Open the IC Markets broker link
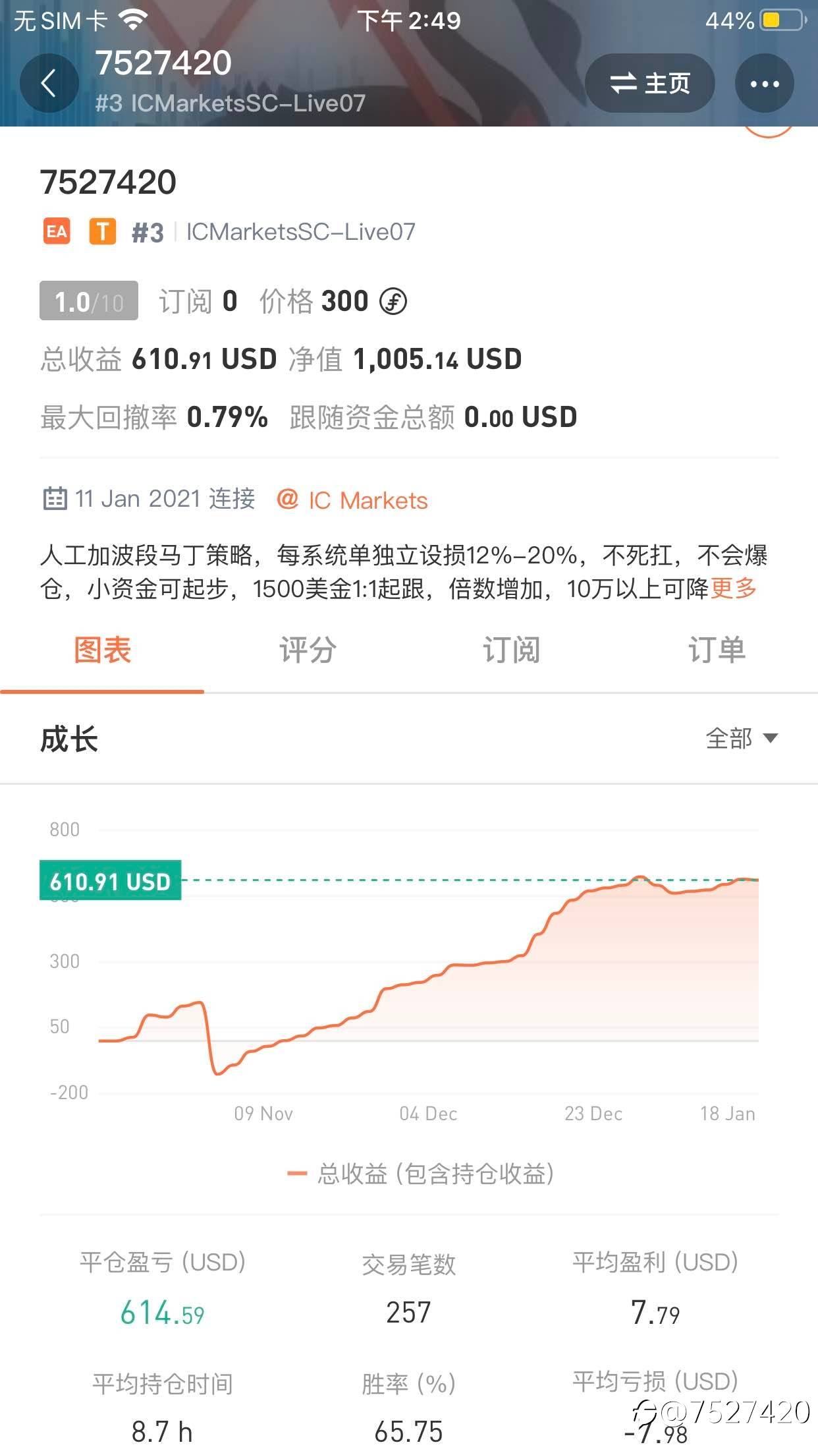 point(353,500)
